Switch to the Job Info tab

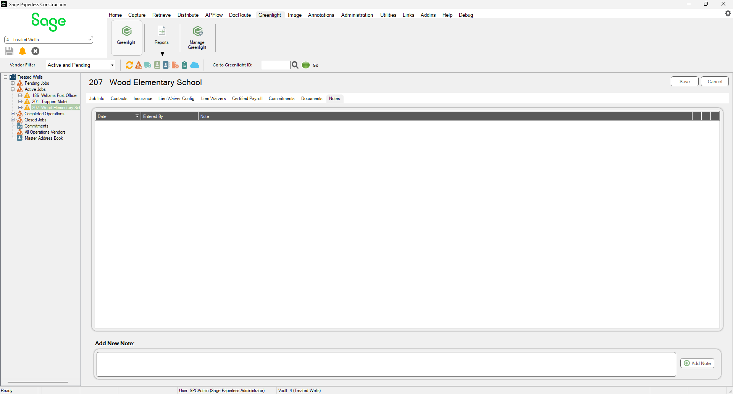coord(97,98)
